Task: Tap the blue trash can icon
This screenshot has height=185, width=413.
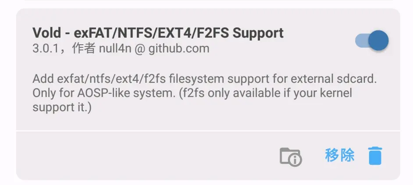Action: (375, 156)
